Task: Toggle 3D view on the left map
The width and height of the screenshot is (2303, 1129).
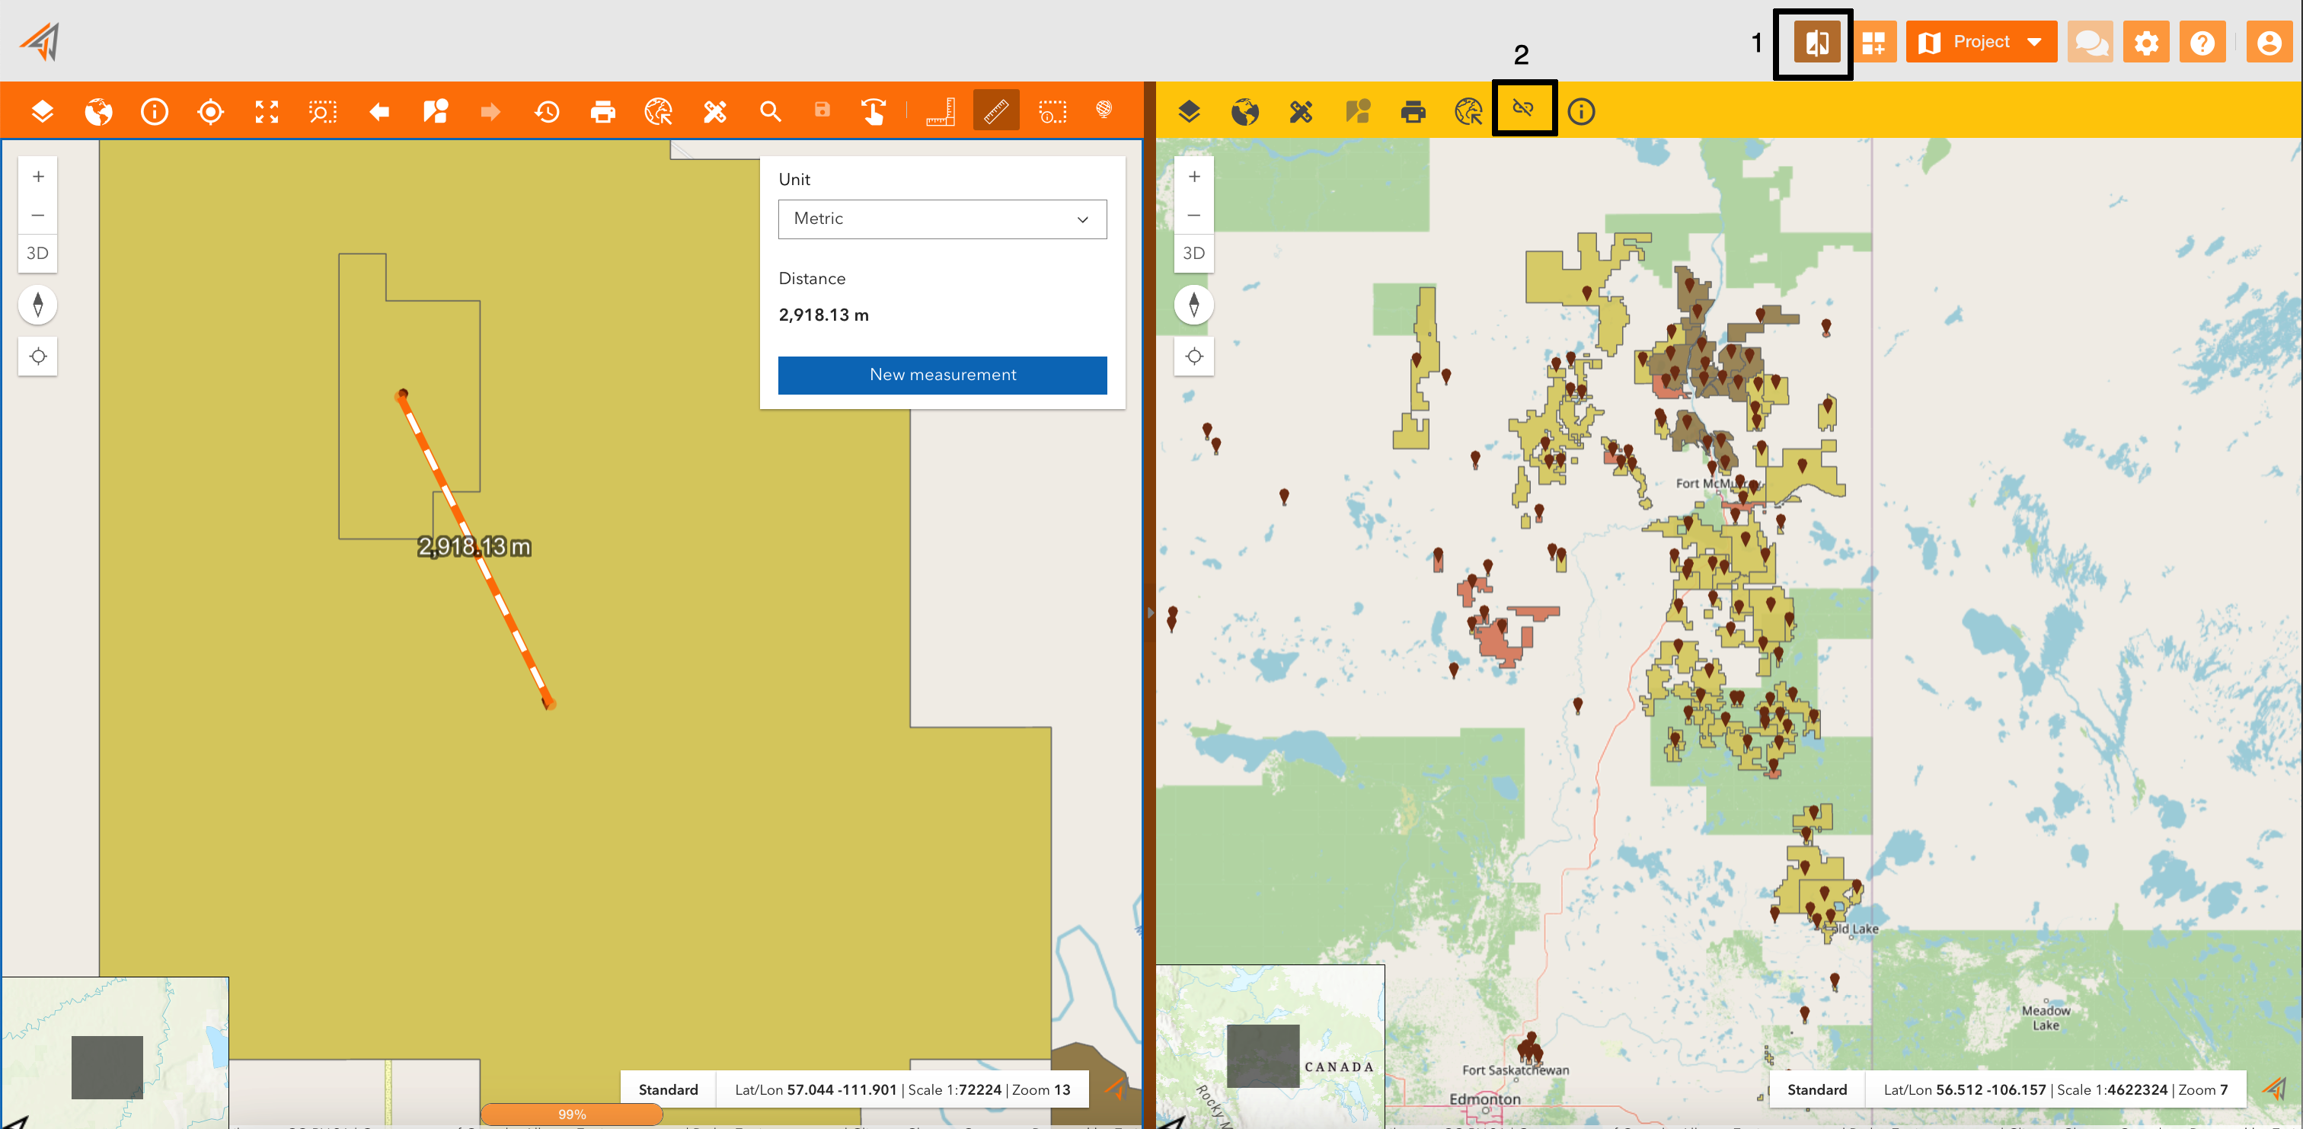Action: tap(37, 253)
